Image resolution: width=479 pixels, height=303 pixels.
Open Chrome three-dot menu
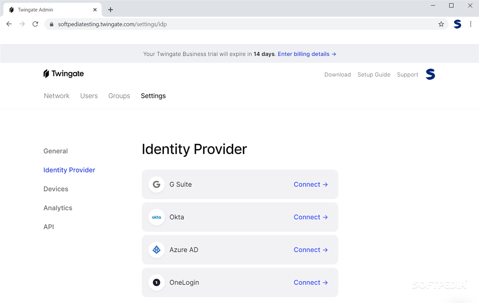pos(471,24)
